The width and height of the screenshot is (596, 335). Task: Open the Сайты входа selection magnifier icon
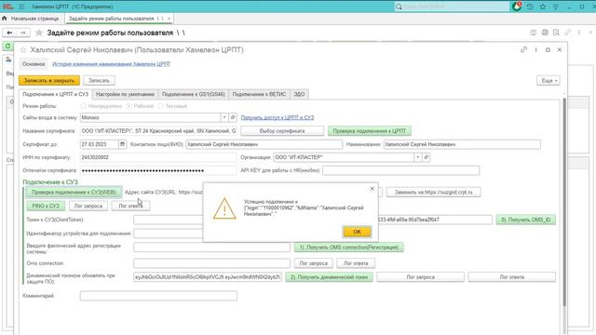point(233,117)
